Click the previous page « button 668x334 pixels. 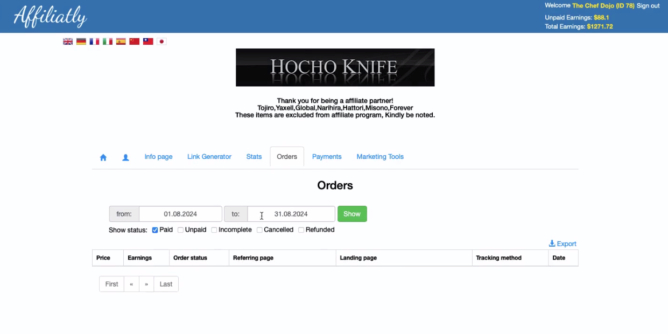131,284
